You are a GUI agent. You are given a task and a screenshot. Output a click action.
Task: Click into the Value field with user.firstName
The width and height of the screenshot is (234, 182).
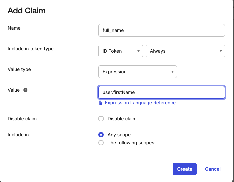[x=162, y=92]
